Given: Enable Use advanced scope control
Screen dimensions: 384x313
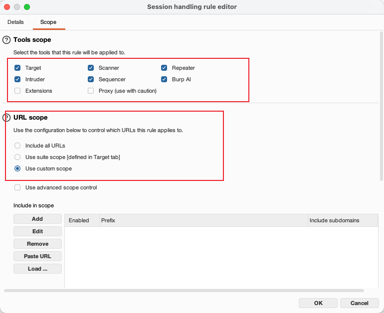Looking at the screenshot, I should click(x=17, y=187).
